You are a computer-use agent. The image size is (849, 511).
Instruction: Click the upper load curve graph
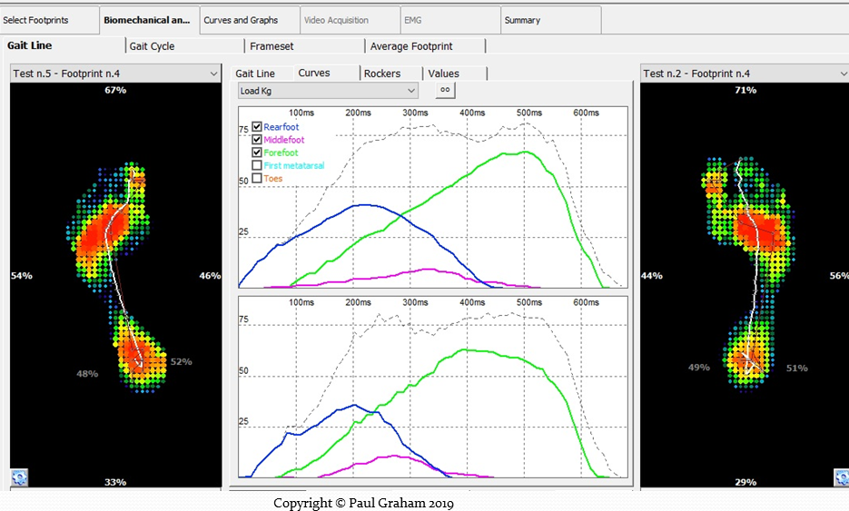pyautogui.click(x=433, y=197)
